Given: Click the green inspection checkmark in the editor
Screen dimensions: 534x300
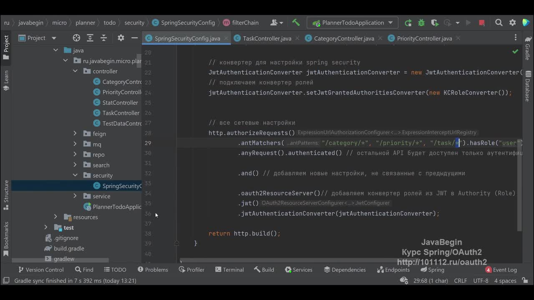Looking at the screenshot, I should click(x=515, y=52).
